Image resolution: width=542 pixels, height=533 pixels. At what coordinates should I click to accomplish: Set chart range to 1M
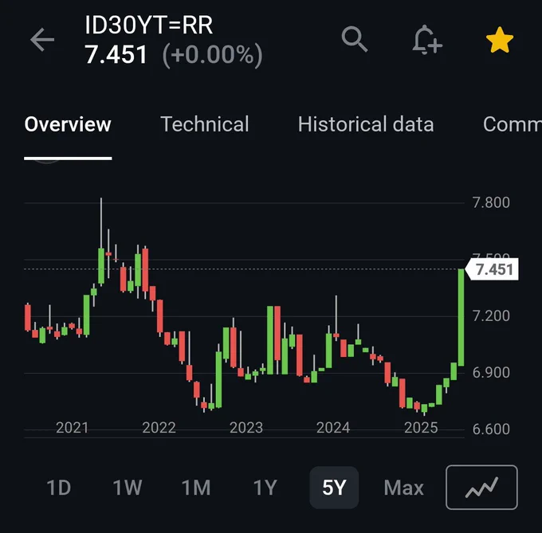(196, 488)
